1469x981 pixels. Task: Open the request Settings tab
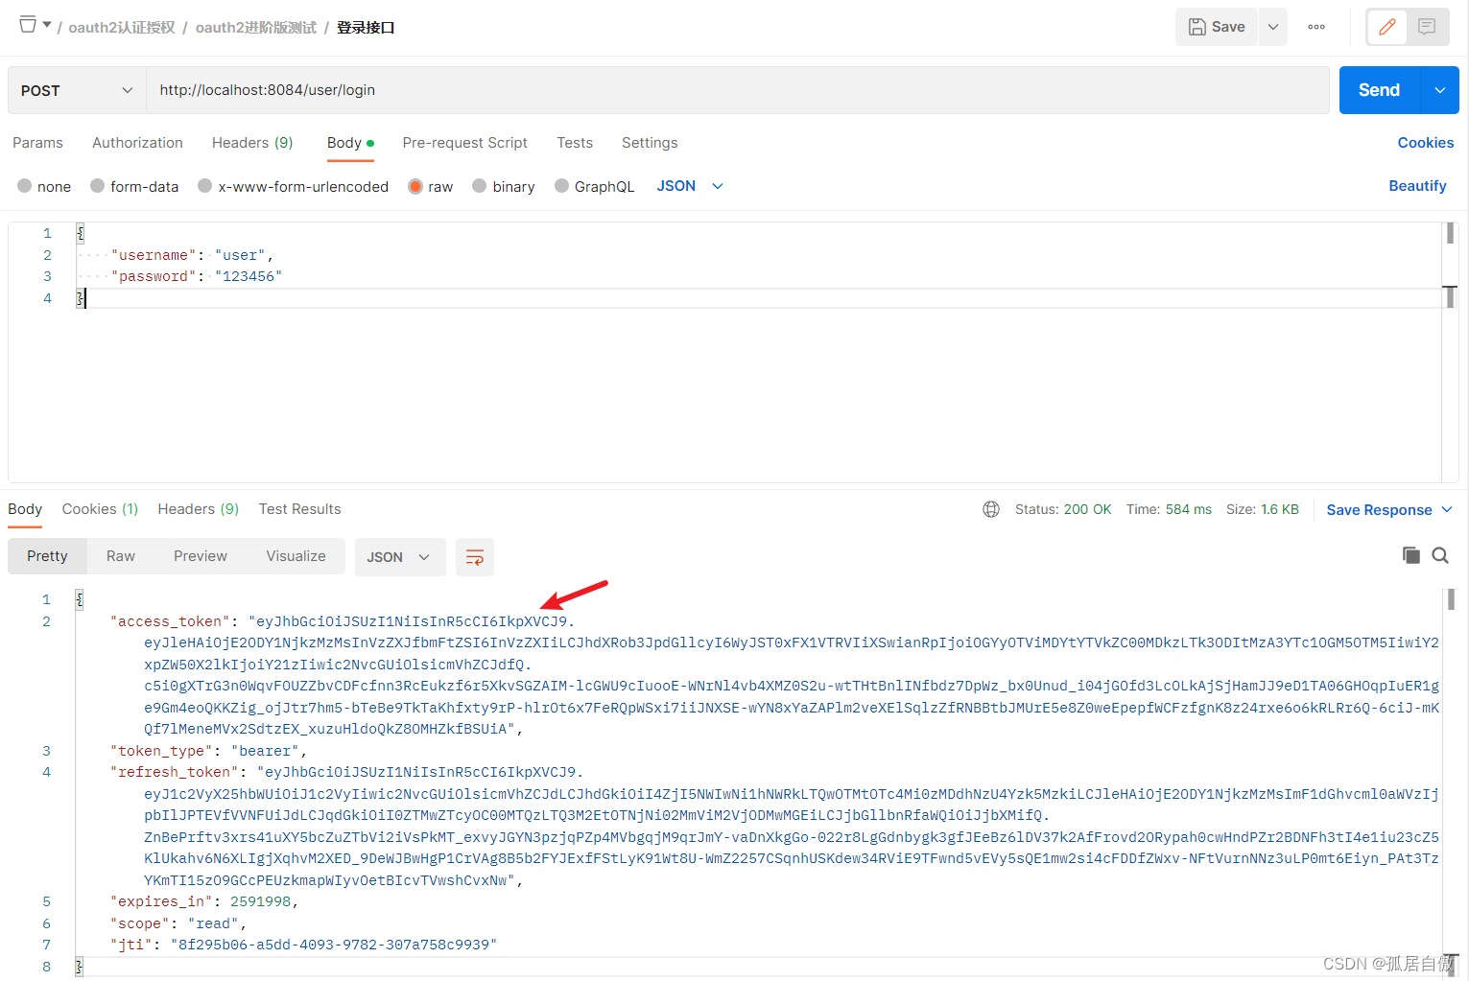(650, 143)
